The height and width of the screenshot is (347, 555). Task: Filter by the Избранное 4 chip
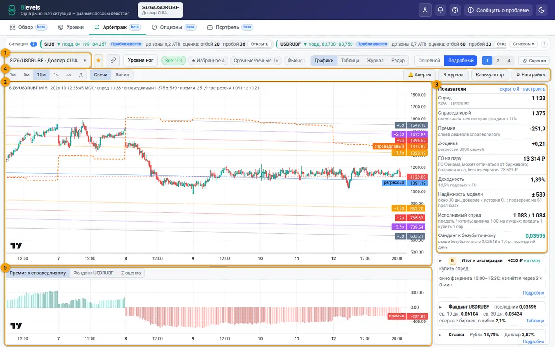tap(208, 60)
